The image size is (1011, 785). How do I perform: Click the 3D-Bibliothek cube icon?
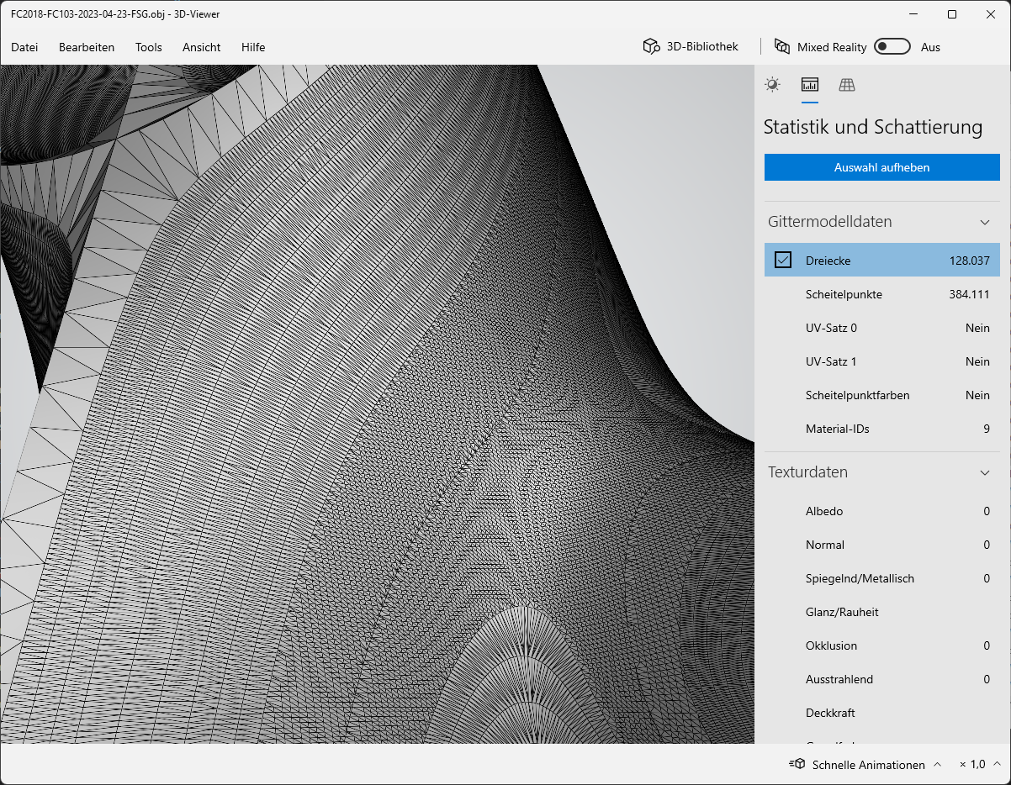click(x=651, y=46)
